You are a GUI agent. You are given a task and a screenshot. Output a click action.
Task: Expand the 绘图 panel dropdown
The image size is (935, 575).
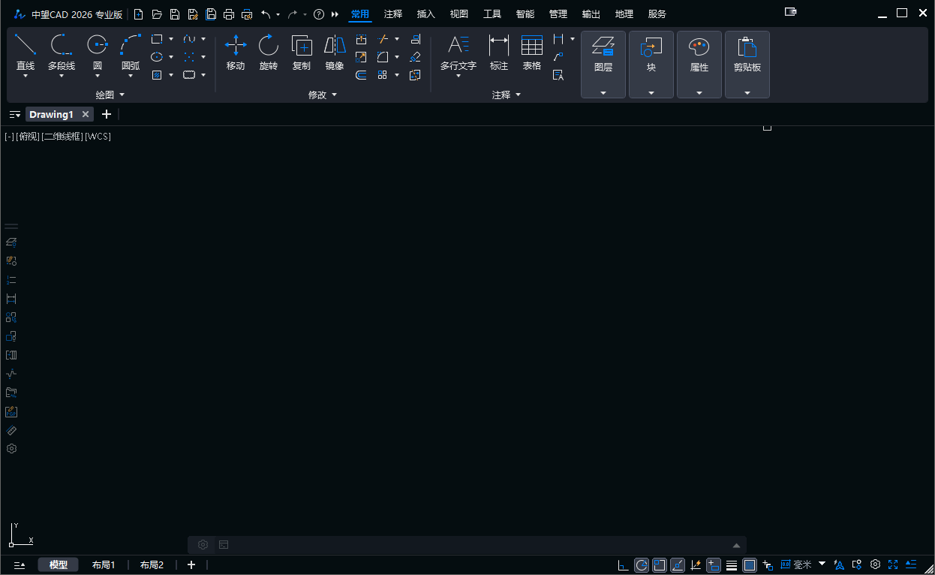(x=110, y=95)
